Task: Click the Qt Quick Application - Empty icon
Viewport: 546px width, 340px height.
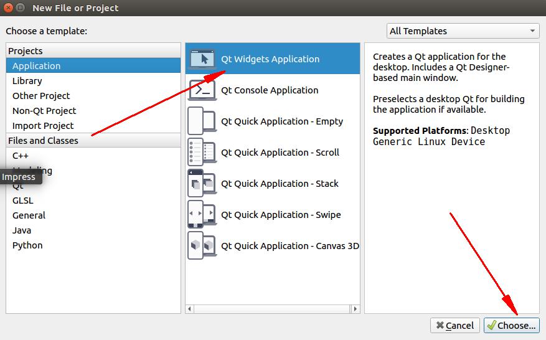Action: (202, 121)
